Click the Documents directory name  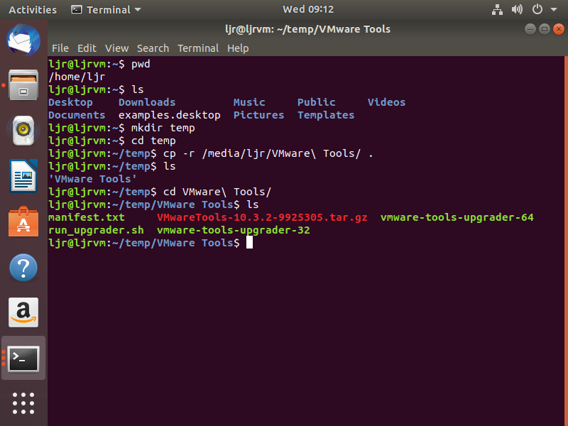(x=77, y=115)
